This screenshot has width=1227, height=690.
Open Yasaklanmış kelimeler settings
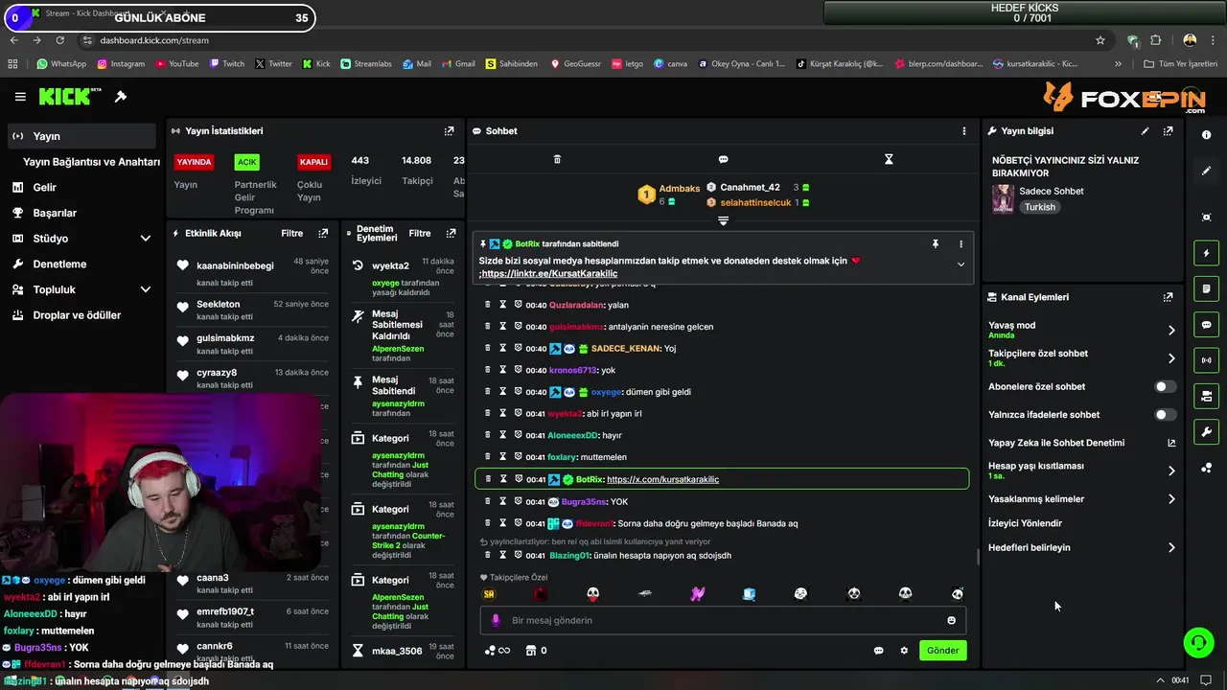point(1082,499)
